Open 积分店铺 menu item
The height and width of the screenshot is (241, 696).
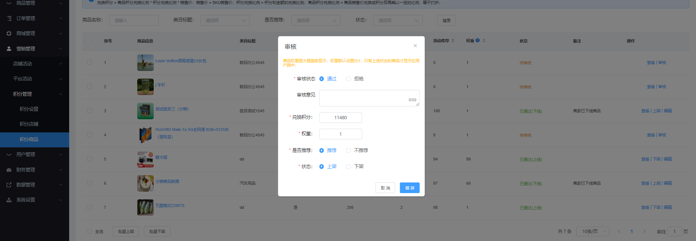coord(29,124)
